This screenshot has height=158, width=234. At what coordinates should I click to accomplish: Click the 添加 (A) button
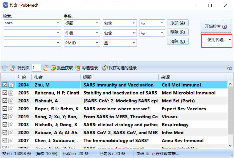coord(178,23)
